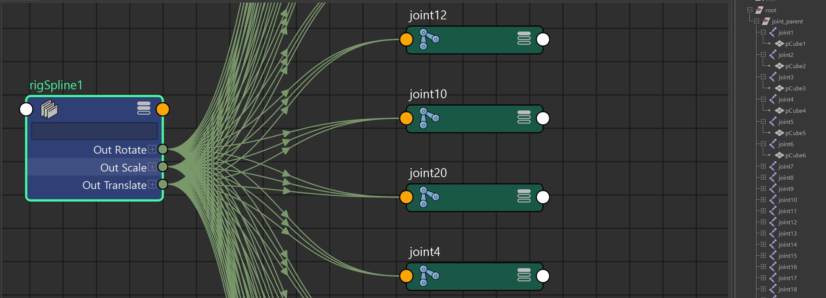Select joint12 in the outliner
826x298 pixels.
click(x=787, y=222)
